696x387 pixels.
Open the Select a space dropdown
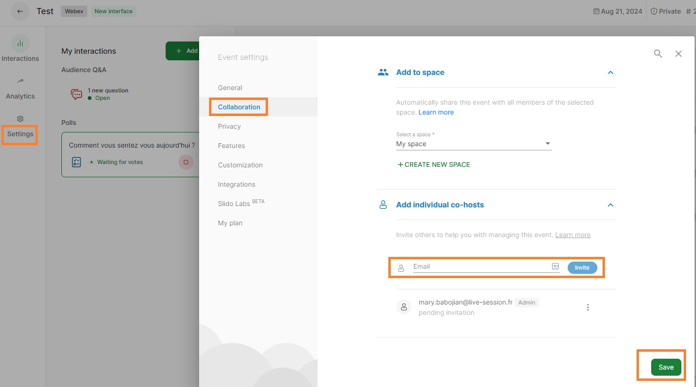(x=474, y=144)
